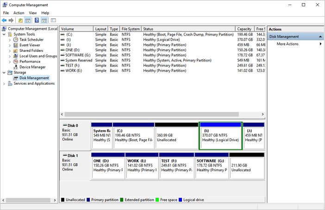This screenshot has height=210, width=325.
Task: Open Event Viewer from System Tools
Action: 30,45
